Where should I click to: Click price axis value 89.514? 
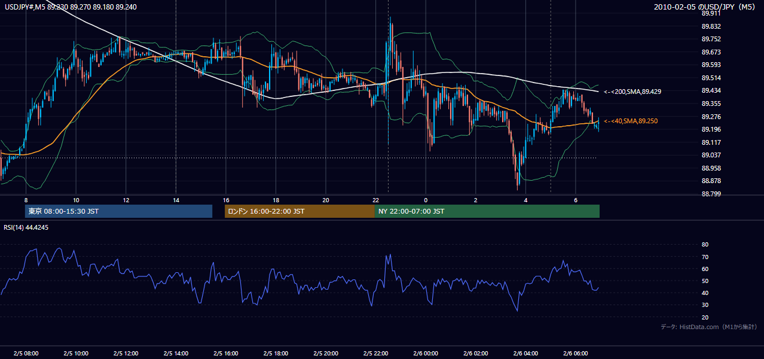coord(711,78)
